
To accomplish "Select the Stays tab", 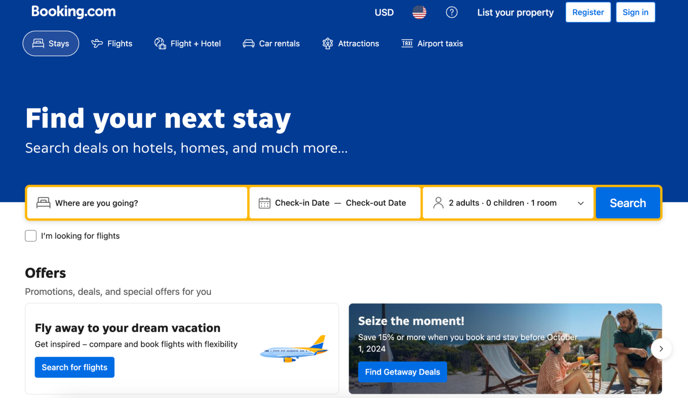I will 51,43.
